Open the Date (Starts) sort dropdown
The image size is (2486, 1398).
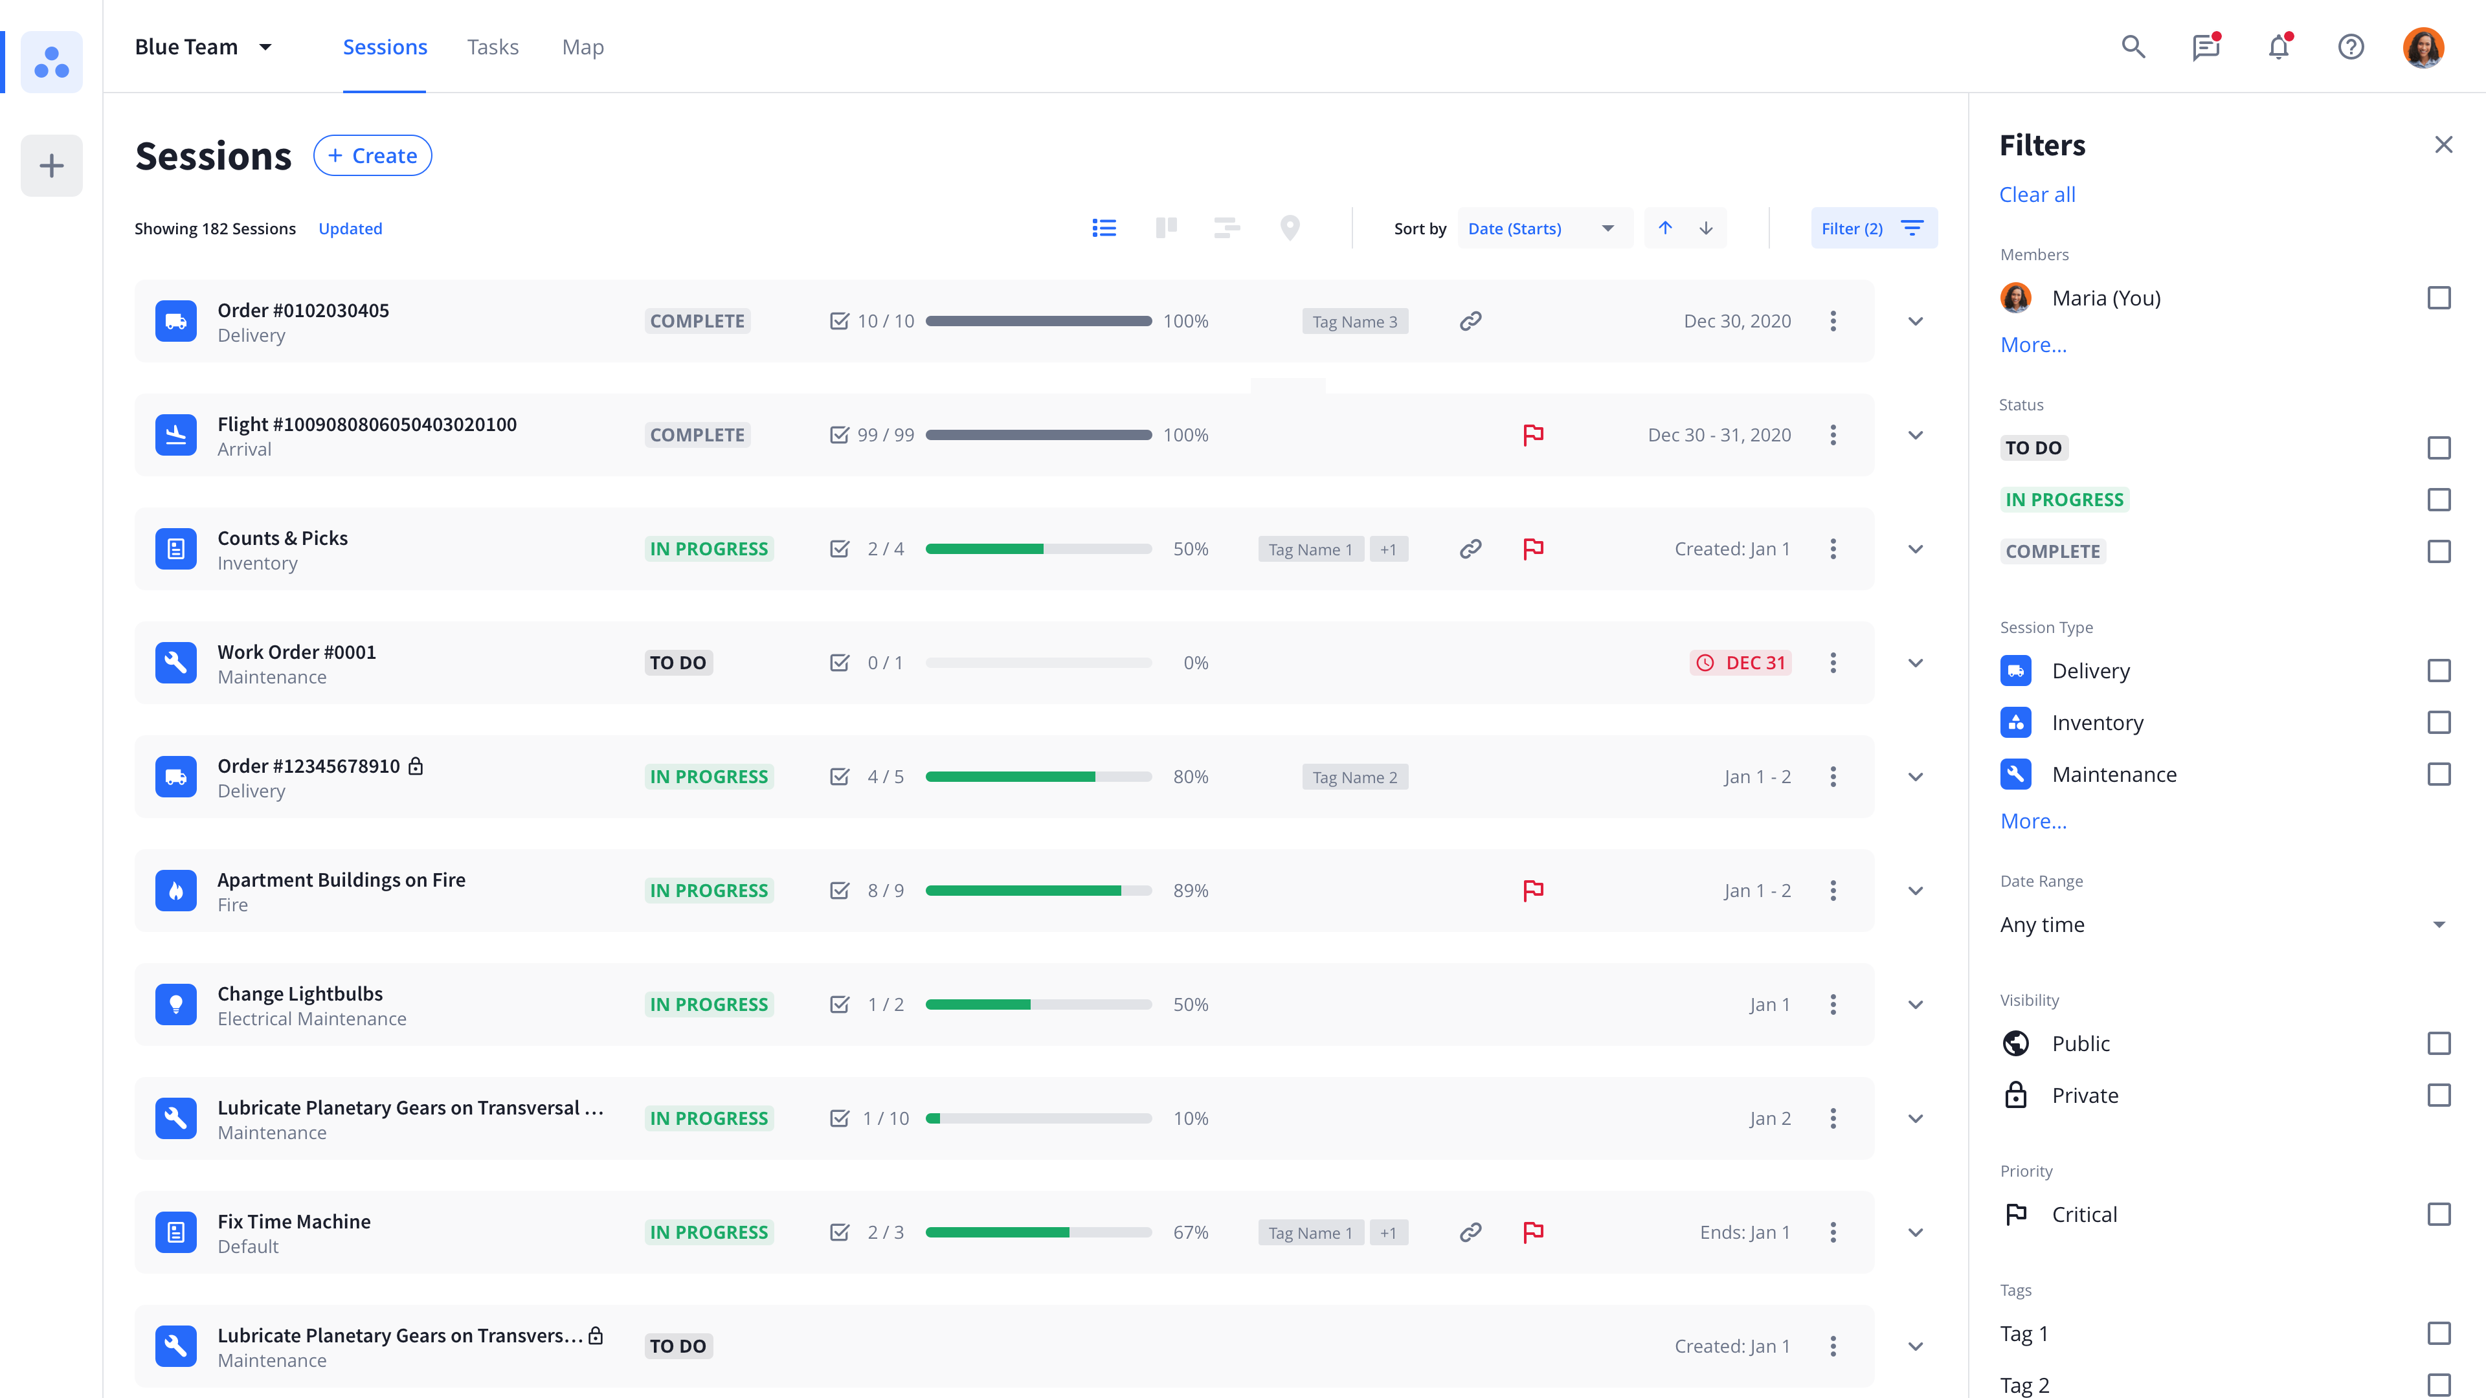(x=1541, y=228)
